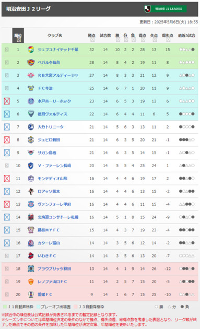Image resolution: width=200 pixels, height=329 pixels.
Task: Open the ジェフユナイテッド千葉 club link
Action: click(58, 50)
